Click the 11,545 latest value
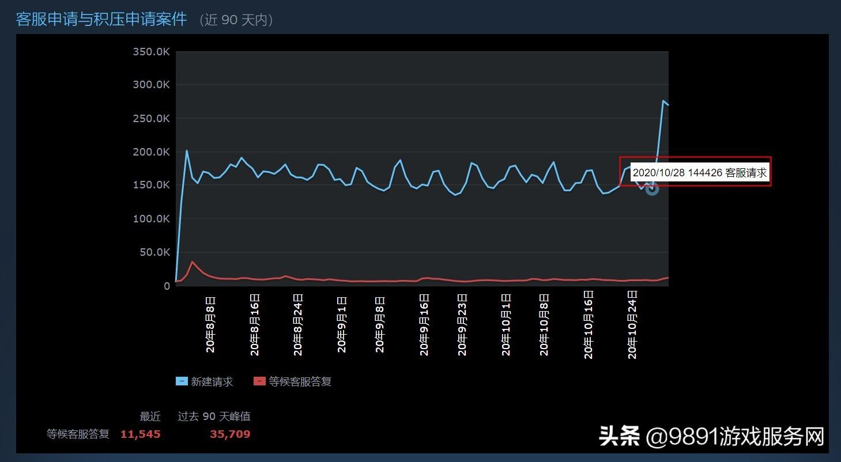The width and height of the screenshot is (841, 462). [x=140, y=434]
